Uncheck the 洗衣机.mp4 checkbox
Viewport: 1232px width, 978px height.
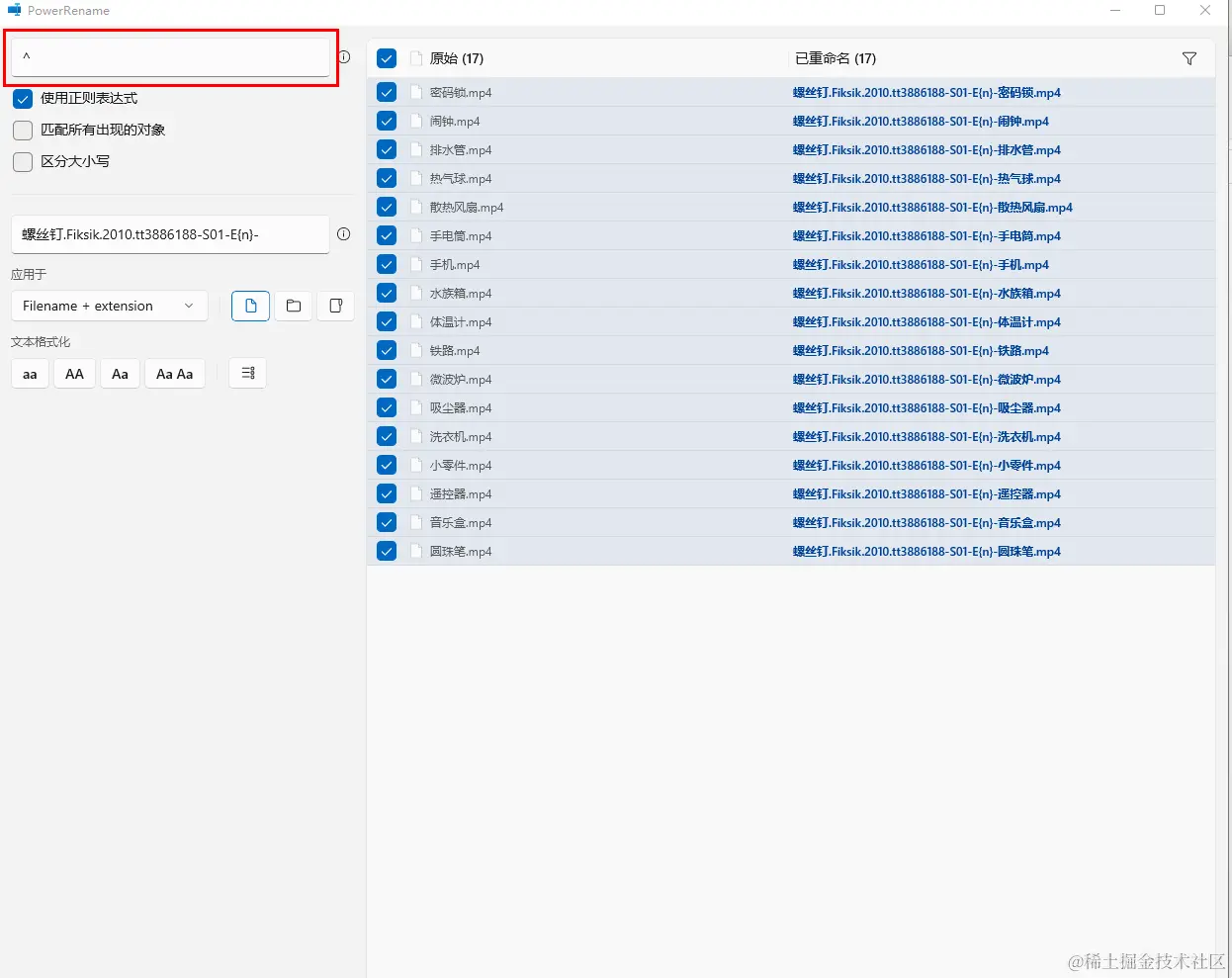point(387,437)
